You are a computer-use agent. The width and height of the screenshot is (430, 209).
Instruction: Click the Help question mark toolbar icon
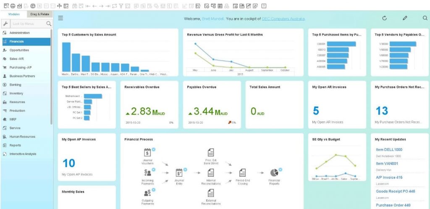pos(264,6)
